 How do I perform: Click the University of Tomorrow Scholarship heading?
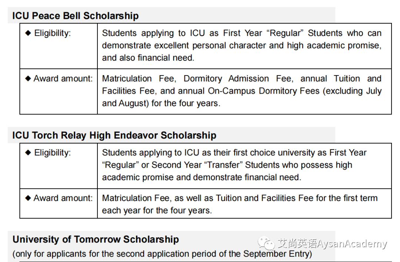click(x=96, y=239)
